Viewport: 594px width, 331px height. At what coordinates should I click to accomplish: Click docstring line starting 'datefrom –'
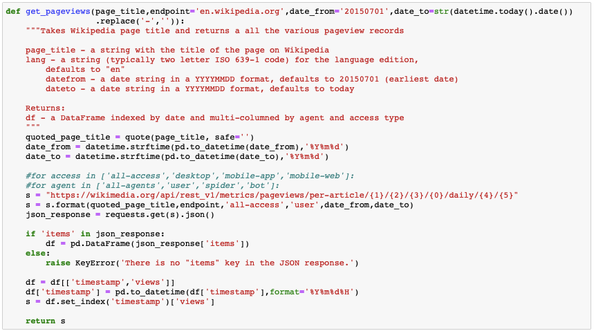tap(252, 79)
